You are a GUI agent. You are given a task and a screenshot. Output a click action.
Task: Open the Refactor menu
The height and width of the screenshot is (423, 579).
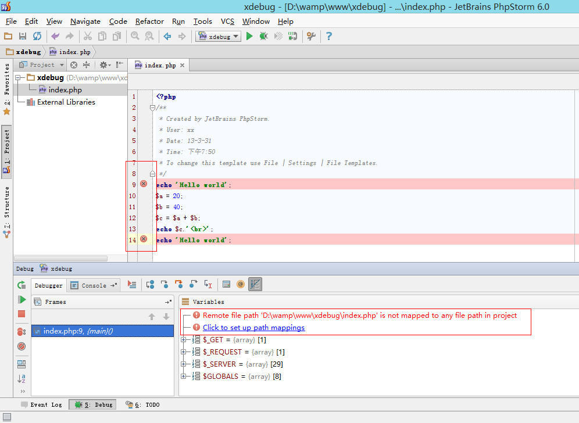149,21
